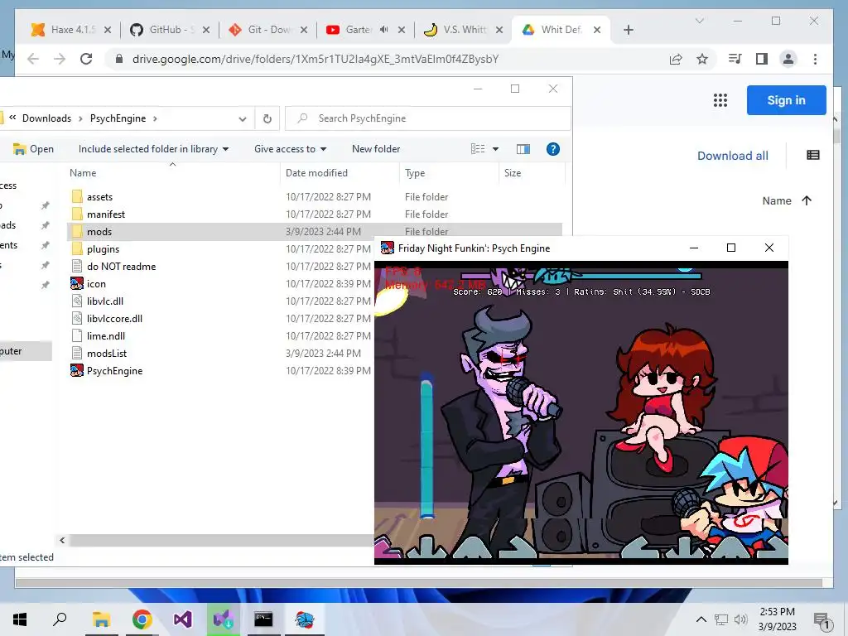The image size is (848, 636).
Task: Bookmark this page with the star icon
Action: 702,59
